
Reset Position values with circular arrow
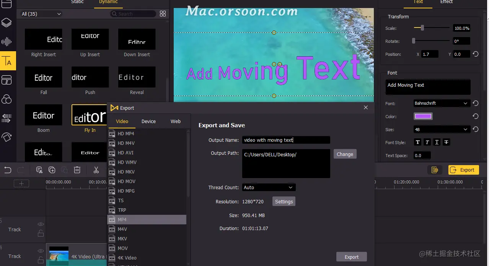click(x=476, y=54)
